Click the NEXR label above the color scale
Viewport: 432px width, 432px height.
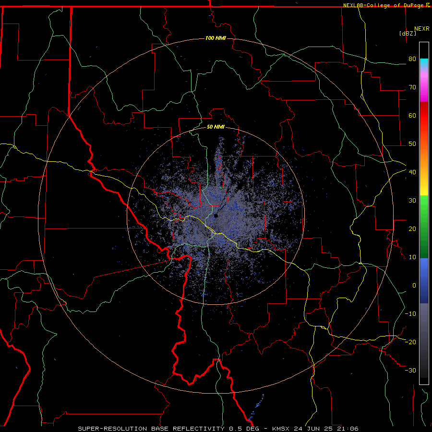tap(422, 29)
